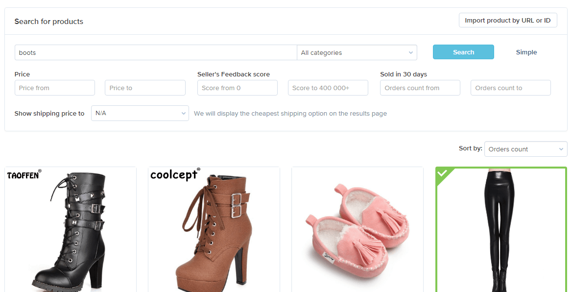Click the coolcept brand logo
The width and height of the screenshot is (572, 292).
click(x=175, y=175)
